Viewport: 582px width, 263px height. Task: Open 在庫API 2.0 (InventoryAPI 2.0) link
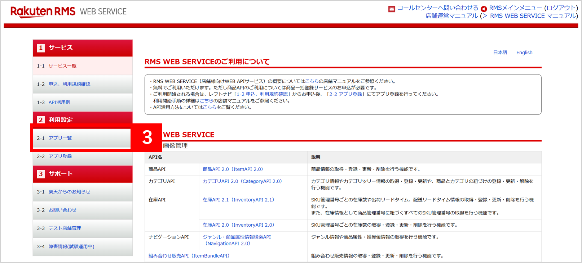238,225
